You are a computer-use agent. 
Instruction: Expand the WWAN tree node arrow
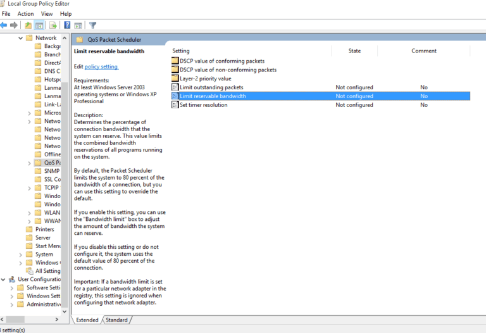click(x=29, y=222)
